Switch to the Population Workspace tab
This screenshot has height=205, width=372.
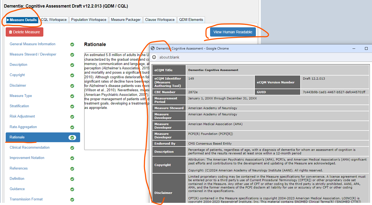click(x=89, y=20)
